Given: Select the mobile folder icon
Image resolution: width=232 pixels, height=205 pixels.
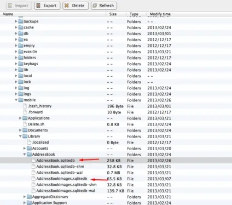Looking at the screenshot, I should point(21,100).
